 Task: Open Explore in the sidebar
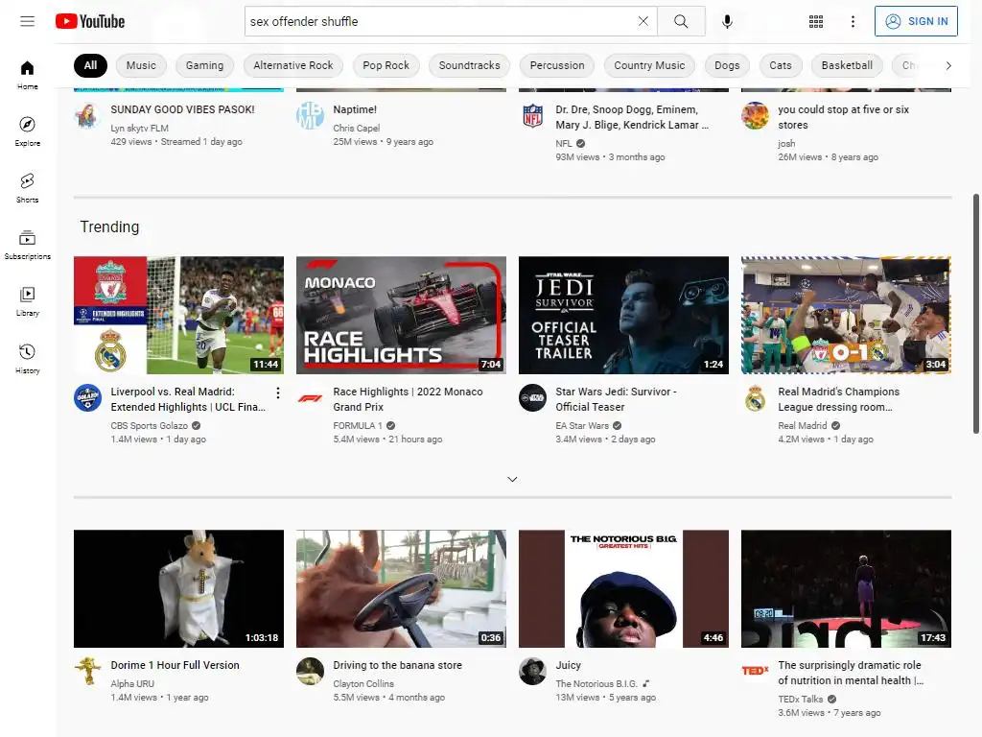click(27, 131)
